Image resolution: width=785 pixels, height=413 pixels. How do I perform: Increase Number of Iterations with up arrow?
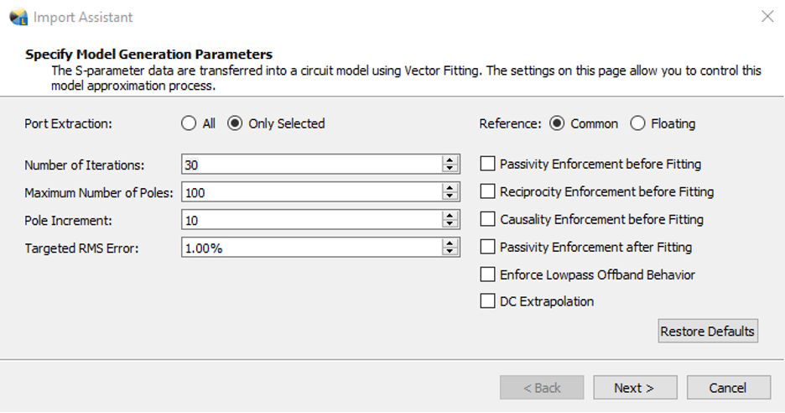pos(450,160)
